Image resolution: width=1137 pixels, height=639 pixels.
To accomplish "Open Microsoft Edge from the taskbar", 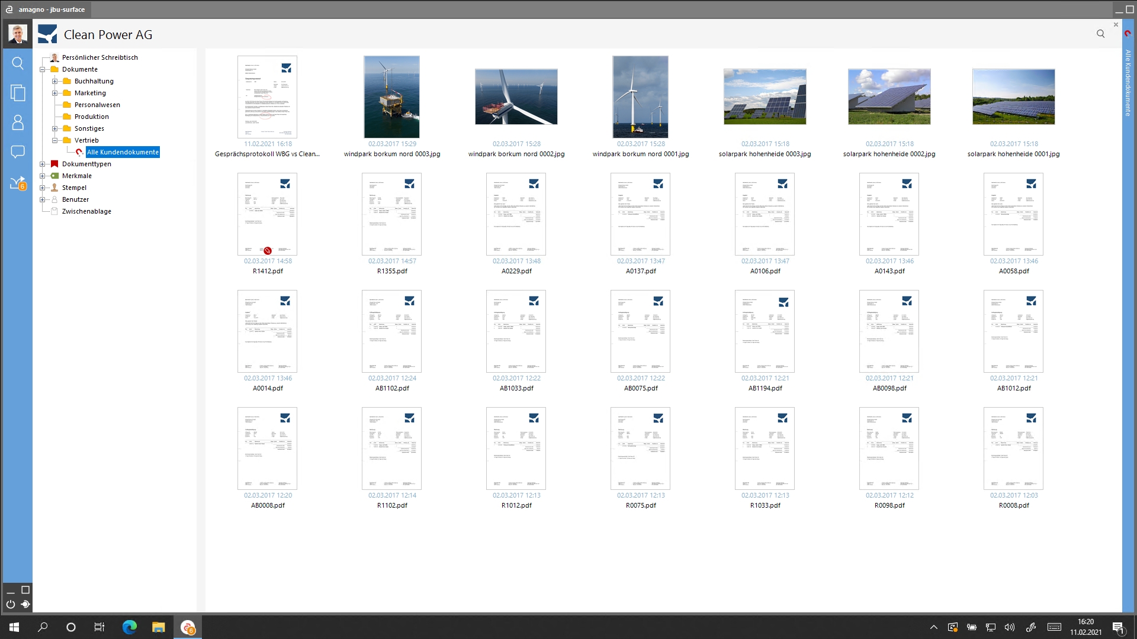I will tap(129, 627).
